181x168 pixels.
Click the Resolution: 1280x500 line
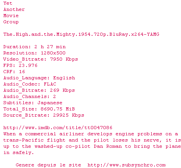point(34,53)
